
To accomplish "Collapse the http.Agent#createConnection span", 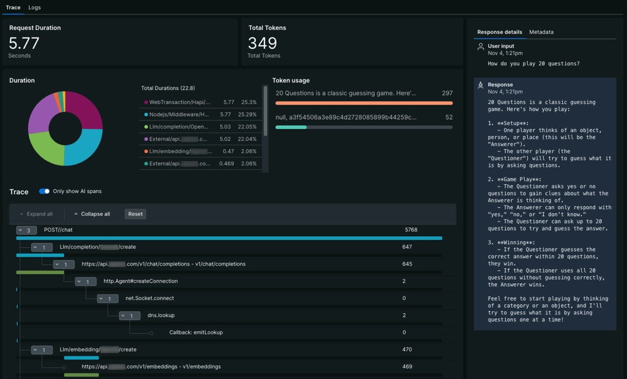I will click(80, 282).
